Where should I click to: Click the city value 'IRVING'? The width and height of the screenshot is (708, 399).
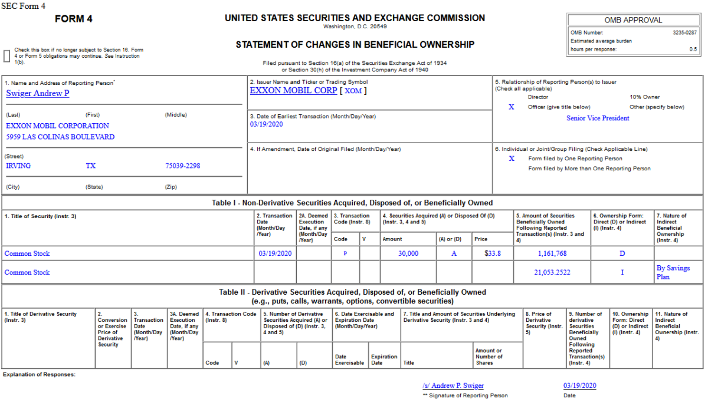(18, 166)
